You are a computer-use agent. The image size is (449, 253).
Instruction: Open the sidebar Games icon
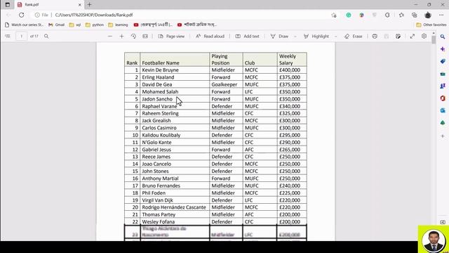pos(443,86)
